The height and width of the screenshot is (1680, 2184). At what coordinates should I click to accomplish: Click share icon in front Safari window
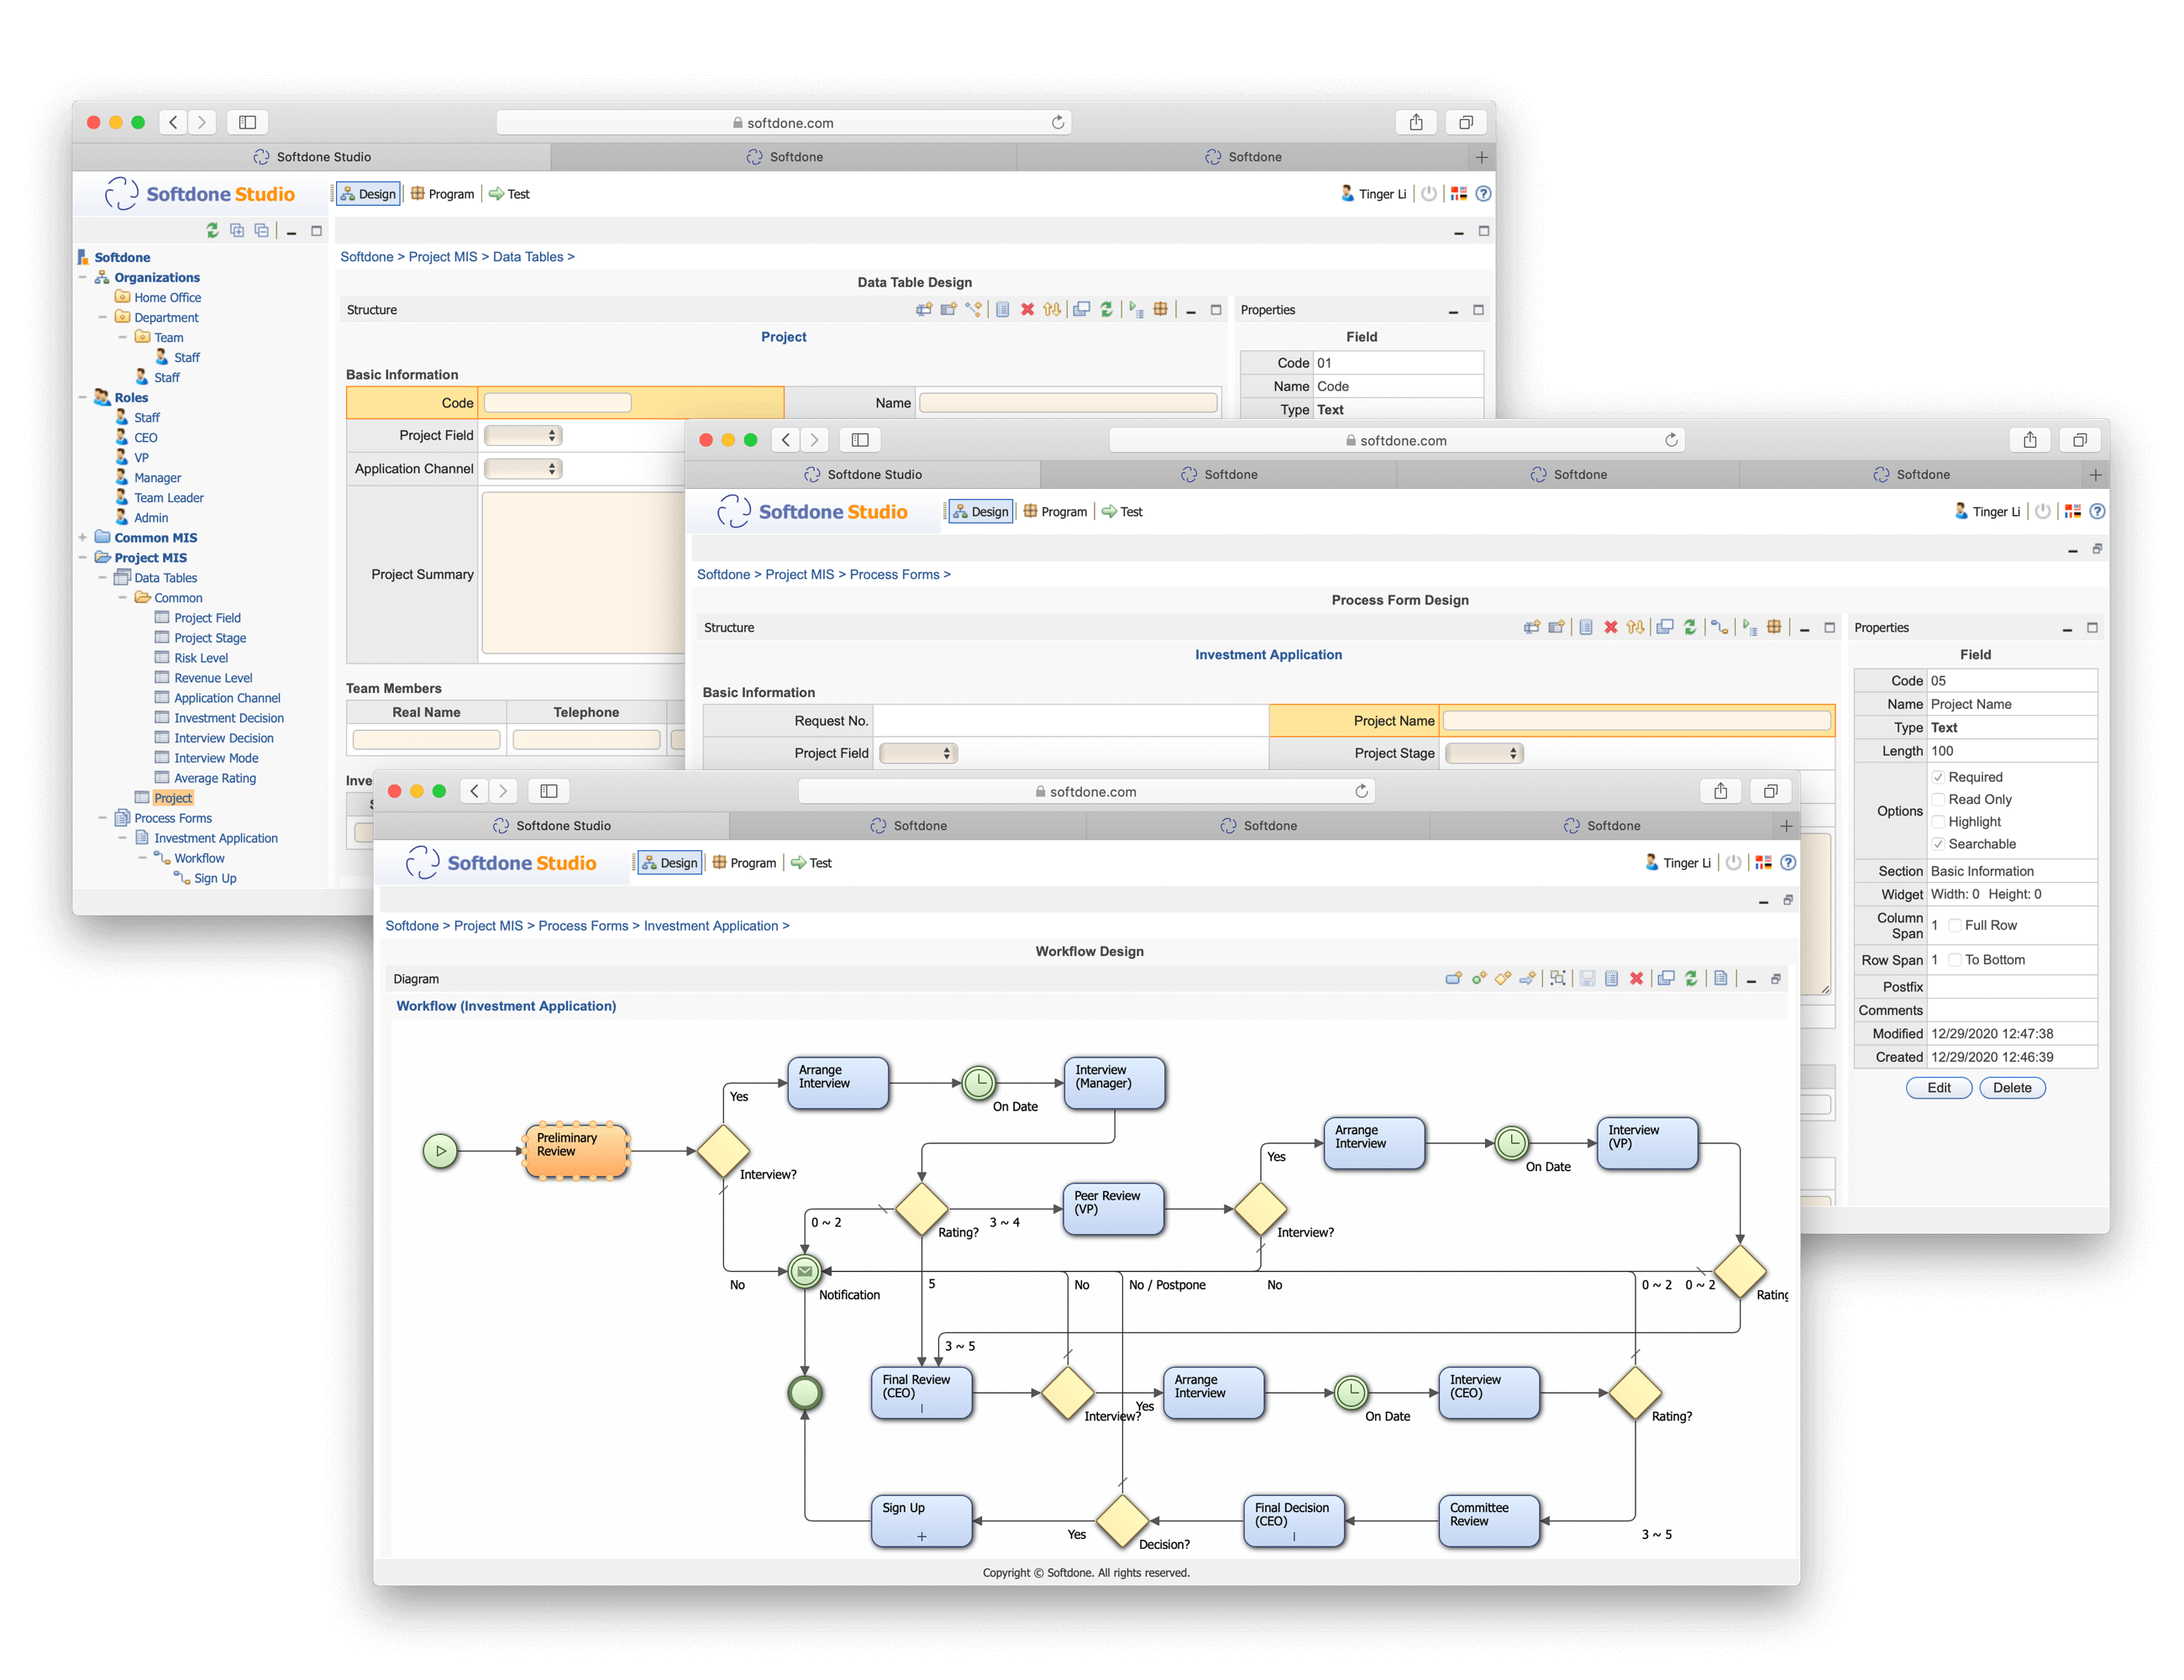[x=1720, y=792]
